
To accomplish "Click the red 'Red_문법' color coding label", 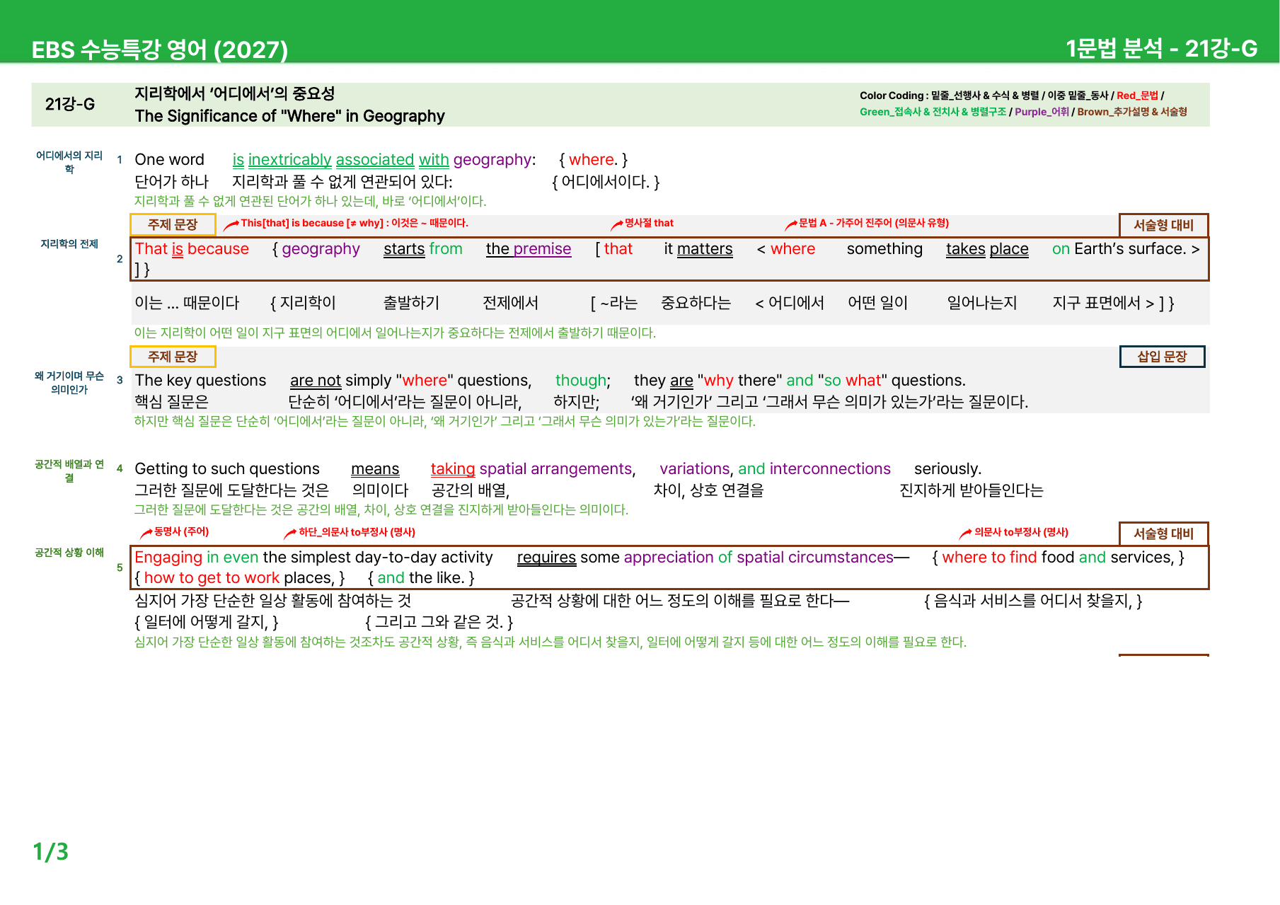I will (x=1137, y=96).
